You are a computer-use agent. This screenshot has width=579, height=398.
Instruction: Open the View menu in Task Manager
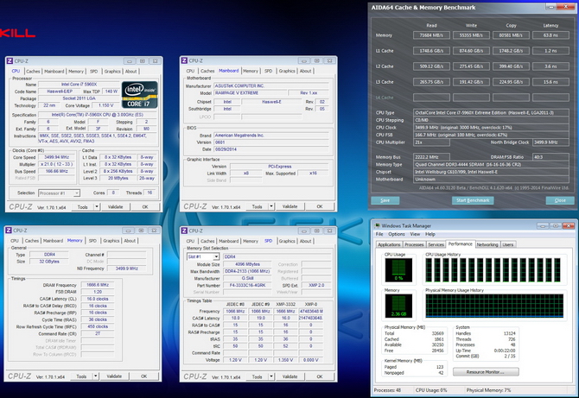(x=415, y=234)
